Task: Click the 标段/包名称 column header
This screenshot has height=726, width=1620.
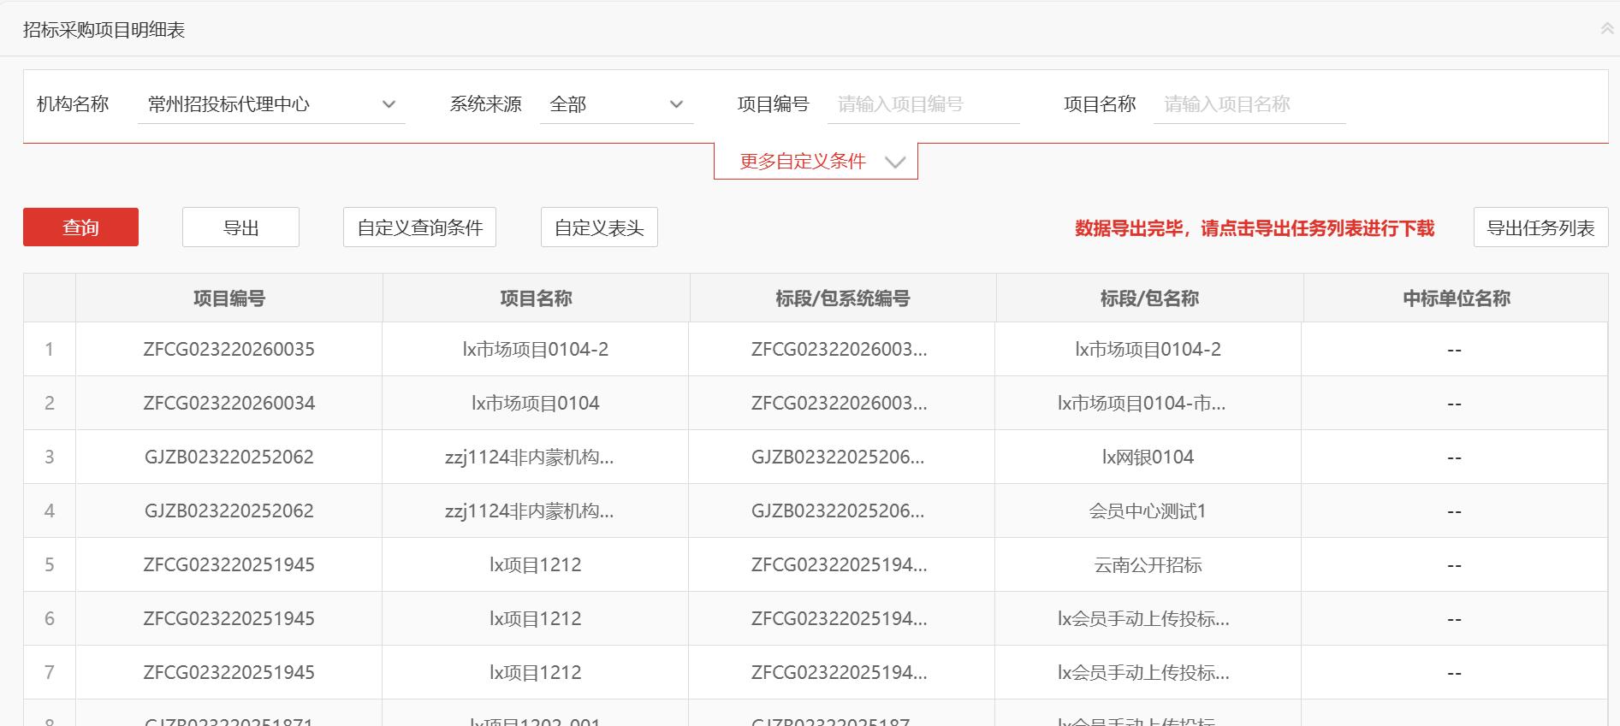Action: tap(1148, 298)
